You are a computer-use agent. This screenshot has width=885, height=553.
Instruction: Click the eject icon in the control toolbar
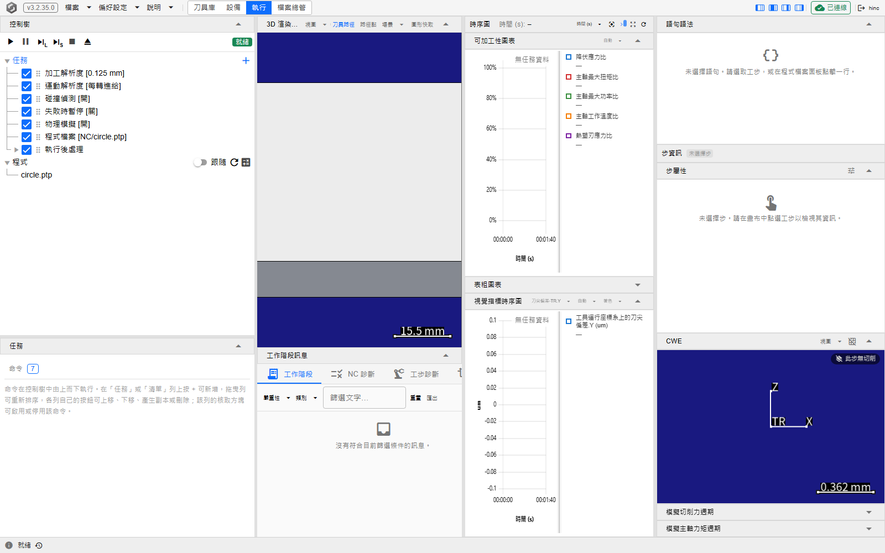[x=87, y=41]
